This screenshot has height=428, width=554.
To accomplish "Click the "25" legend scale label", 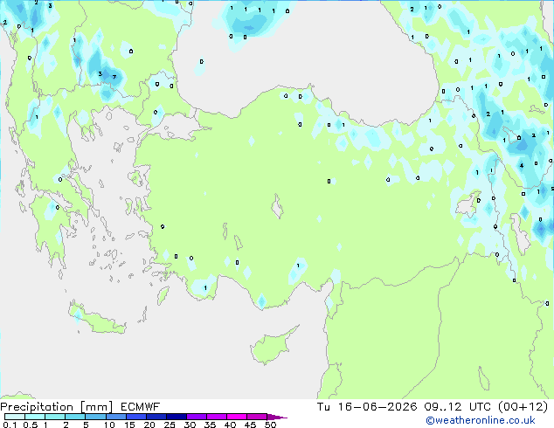I will click(x=170, y=425).
